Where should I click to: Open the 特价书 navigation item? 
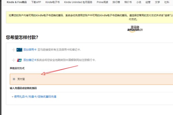pyautogui.click(x=128, y=2)
